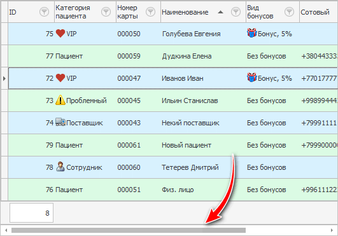Toggle sort arrow on Наименование header
338x236 pixels.
pyautogui.click(x=220, y=12)
